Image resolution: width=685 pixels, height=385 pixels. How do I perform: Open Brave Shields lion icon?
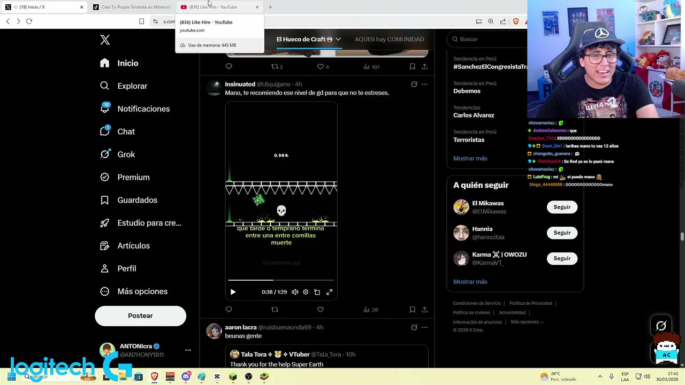(x=515, y=21)
